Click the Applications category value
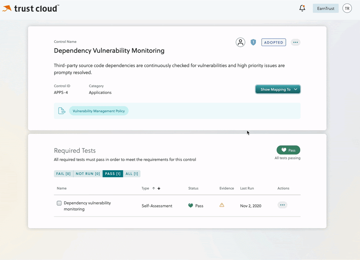The height and width of the screenshot is (260, 360). tap(100, 93)
